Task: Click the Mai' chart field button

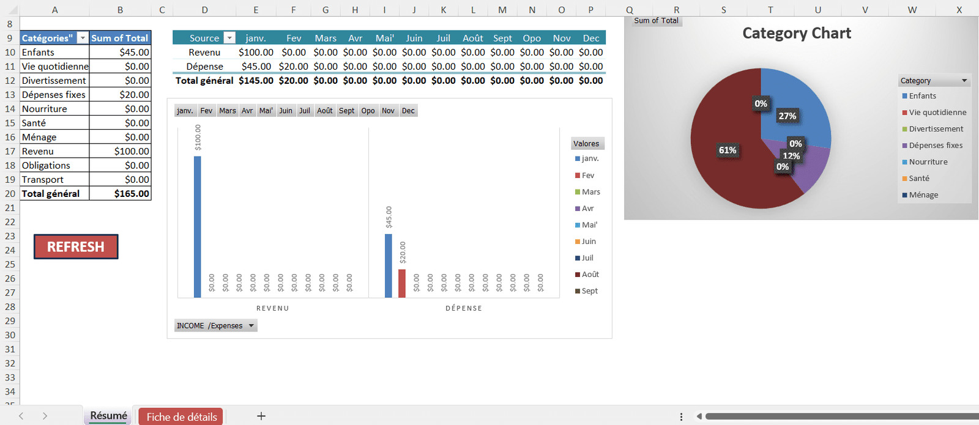Action: tap(266, 111)
